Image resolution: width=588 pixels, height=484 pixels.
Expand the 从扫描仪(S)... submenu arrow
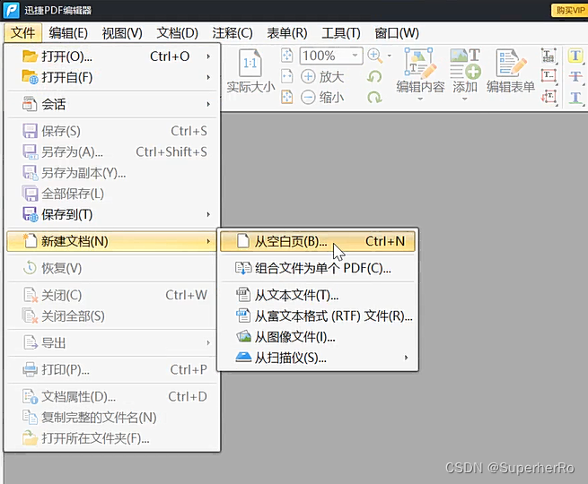(x=406, y=358)
